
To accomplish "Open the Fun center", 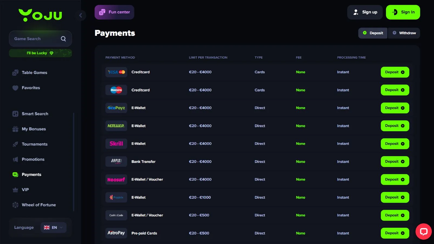I will pyautogui.click(x=114, y=12).
